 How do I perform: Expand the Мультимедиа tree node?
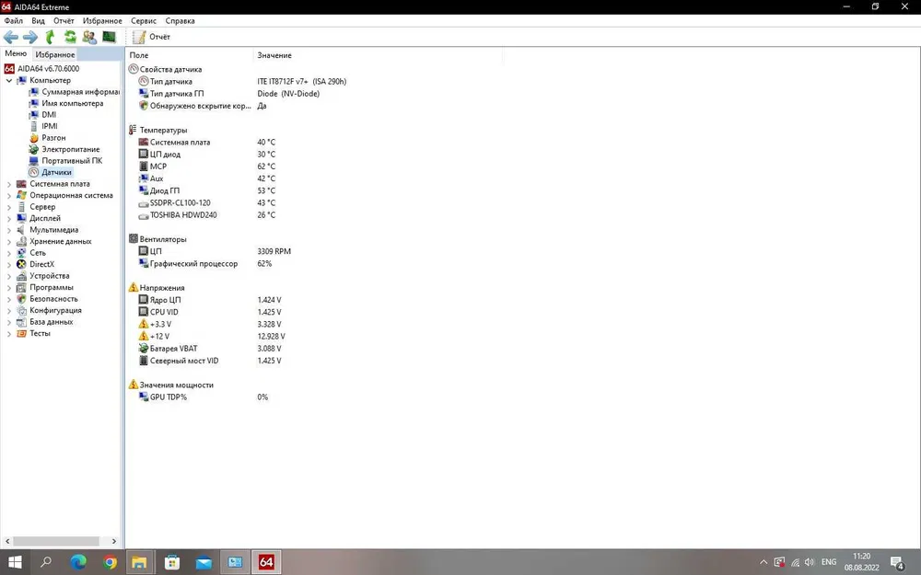pyautogui.click(x=9, y=230)
